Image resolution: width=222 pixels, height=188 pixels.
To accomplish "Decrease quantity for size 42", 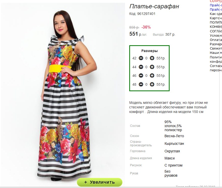I will pos(141,58).
